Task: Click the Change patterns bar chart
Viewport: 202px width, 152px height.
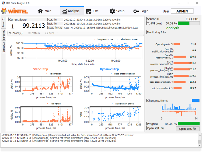Action: [x=179, y=110]
